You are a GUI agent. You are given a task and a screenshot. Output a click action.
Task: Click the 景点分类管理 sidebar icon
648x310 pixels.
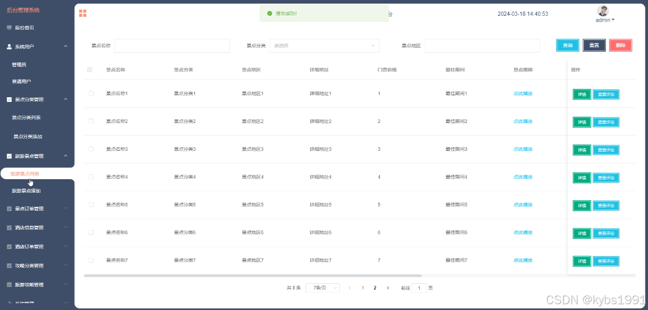click(9, 99)
